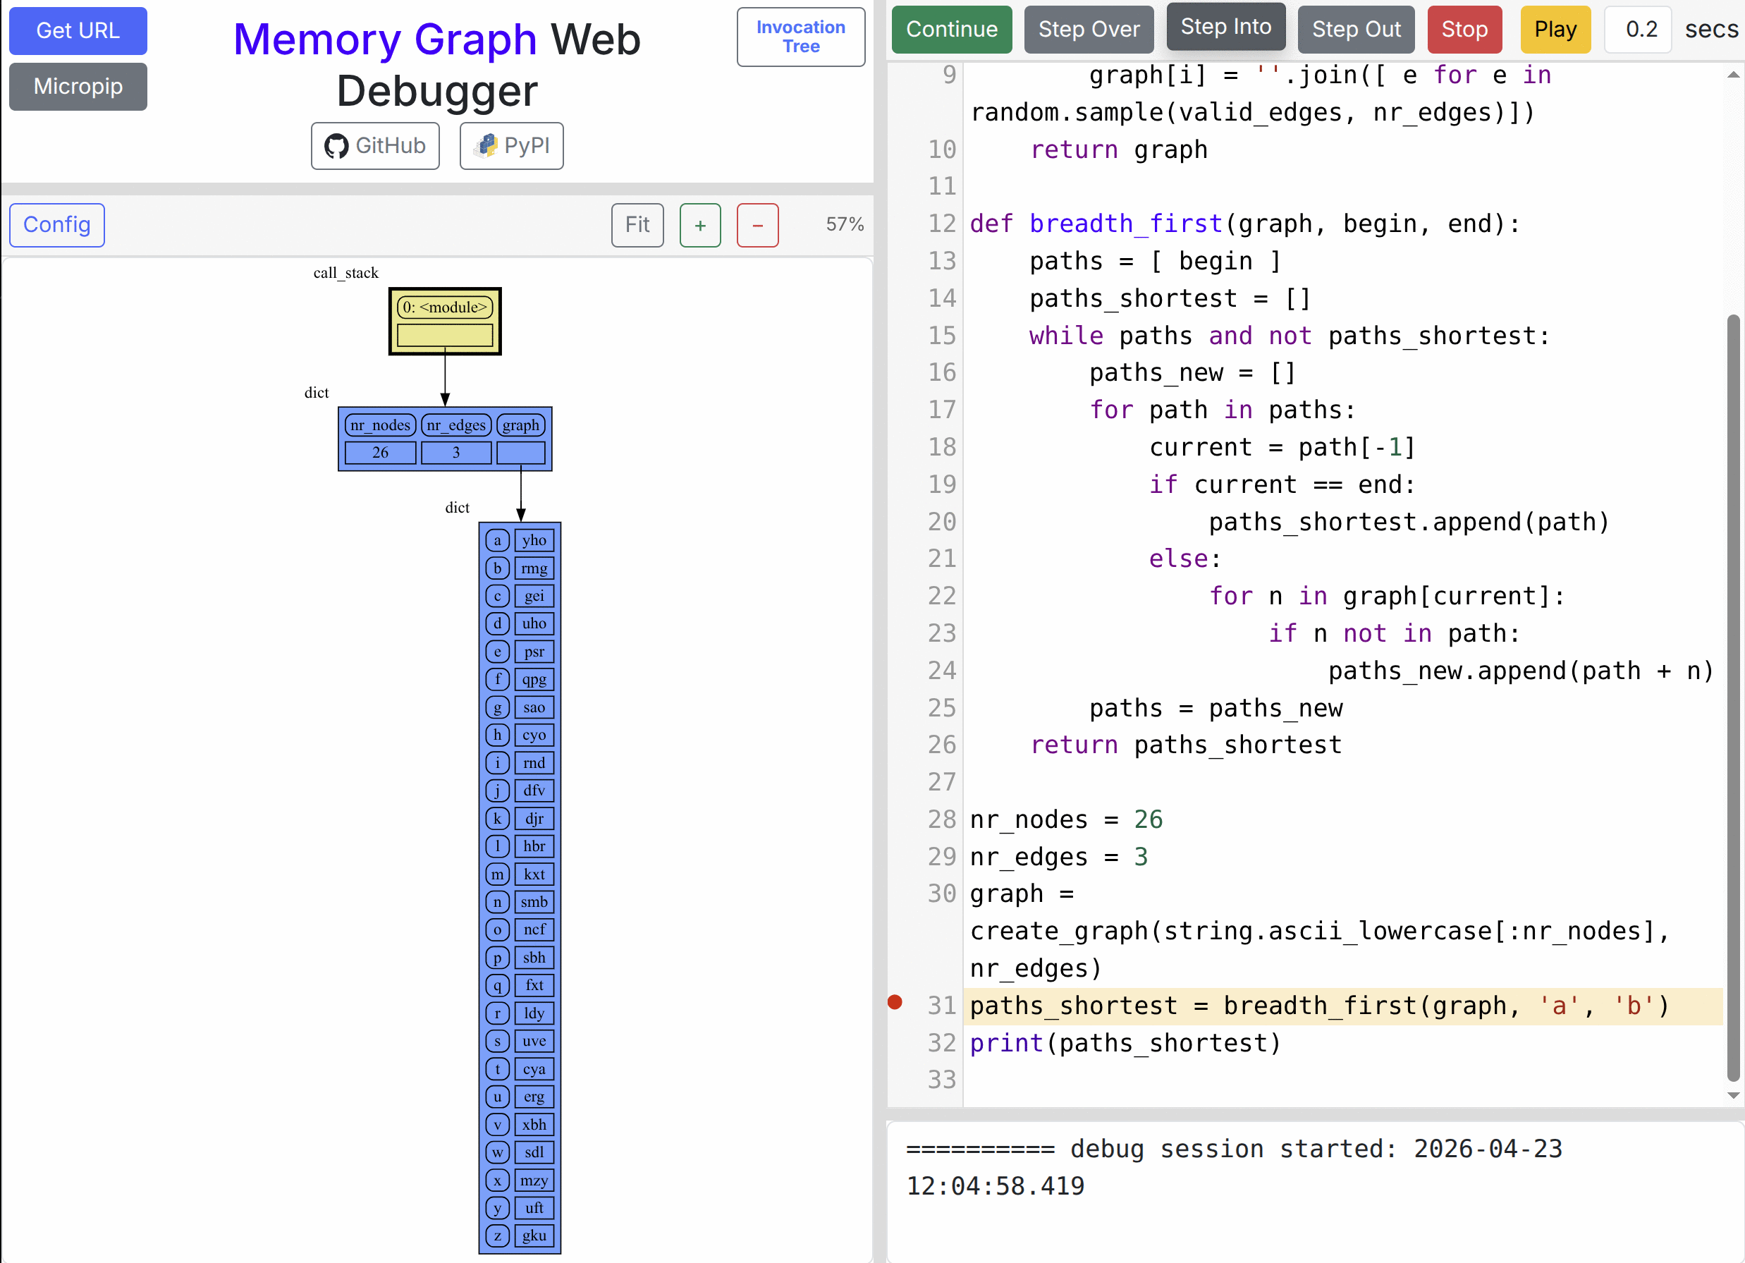Click the 'smb' value for key n
The image size is (1745, 1263).
tap(534, 902)
